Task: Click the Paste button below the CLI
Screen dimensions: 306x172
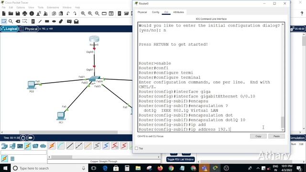Action: tap(276, 136)
